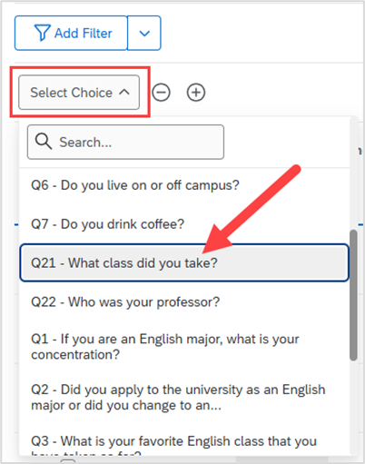
Task: Click the dropdown list scrollbar thumb
Action: (x=353, y=295)
